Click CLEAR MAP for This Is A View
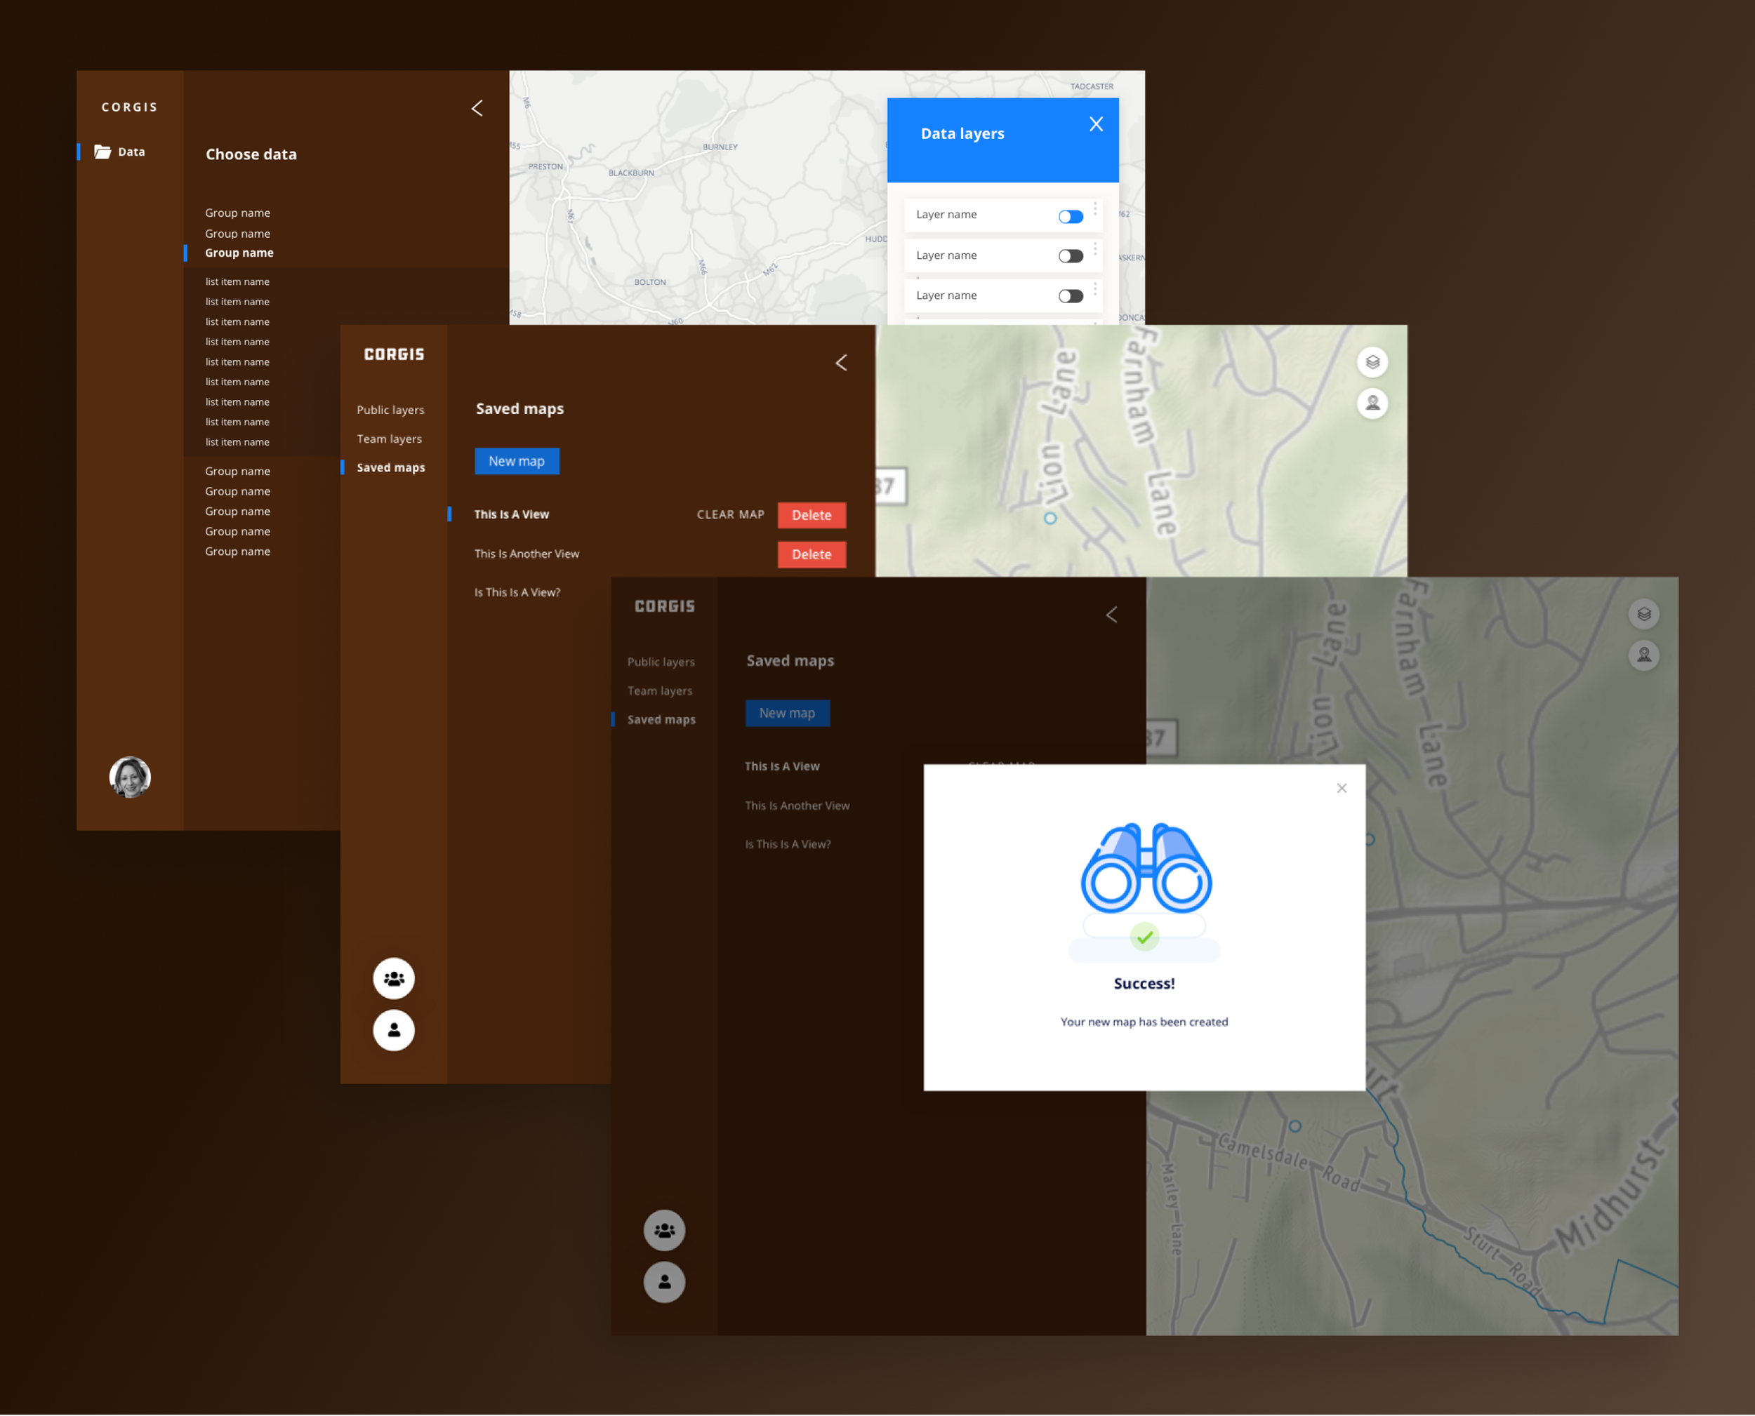 730,515
